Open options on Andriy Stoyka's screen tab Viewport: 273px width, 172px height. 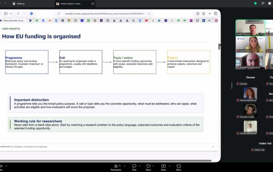93,4
